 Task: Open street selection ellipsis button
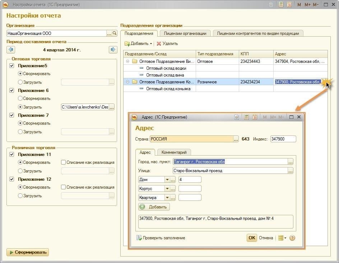[291, 171]
